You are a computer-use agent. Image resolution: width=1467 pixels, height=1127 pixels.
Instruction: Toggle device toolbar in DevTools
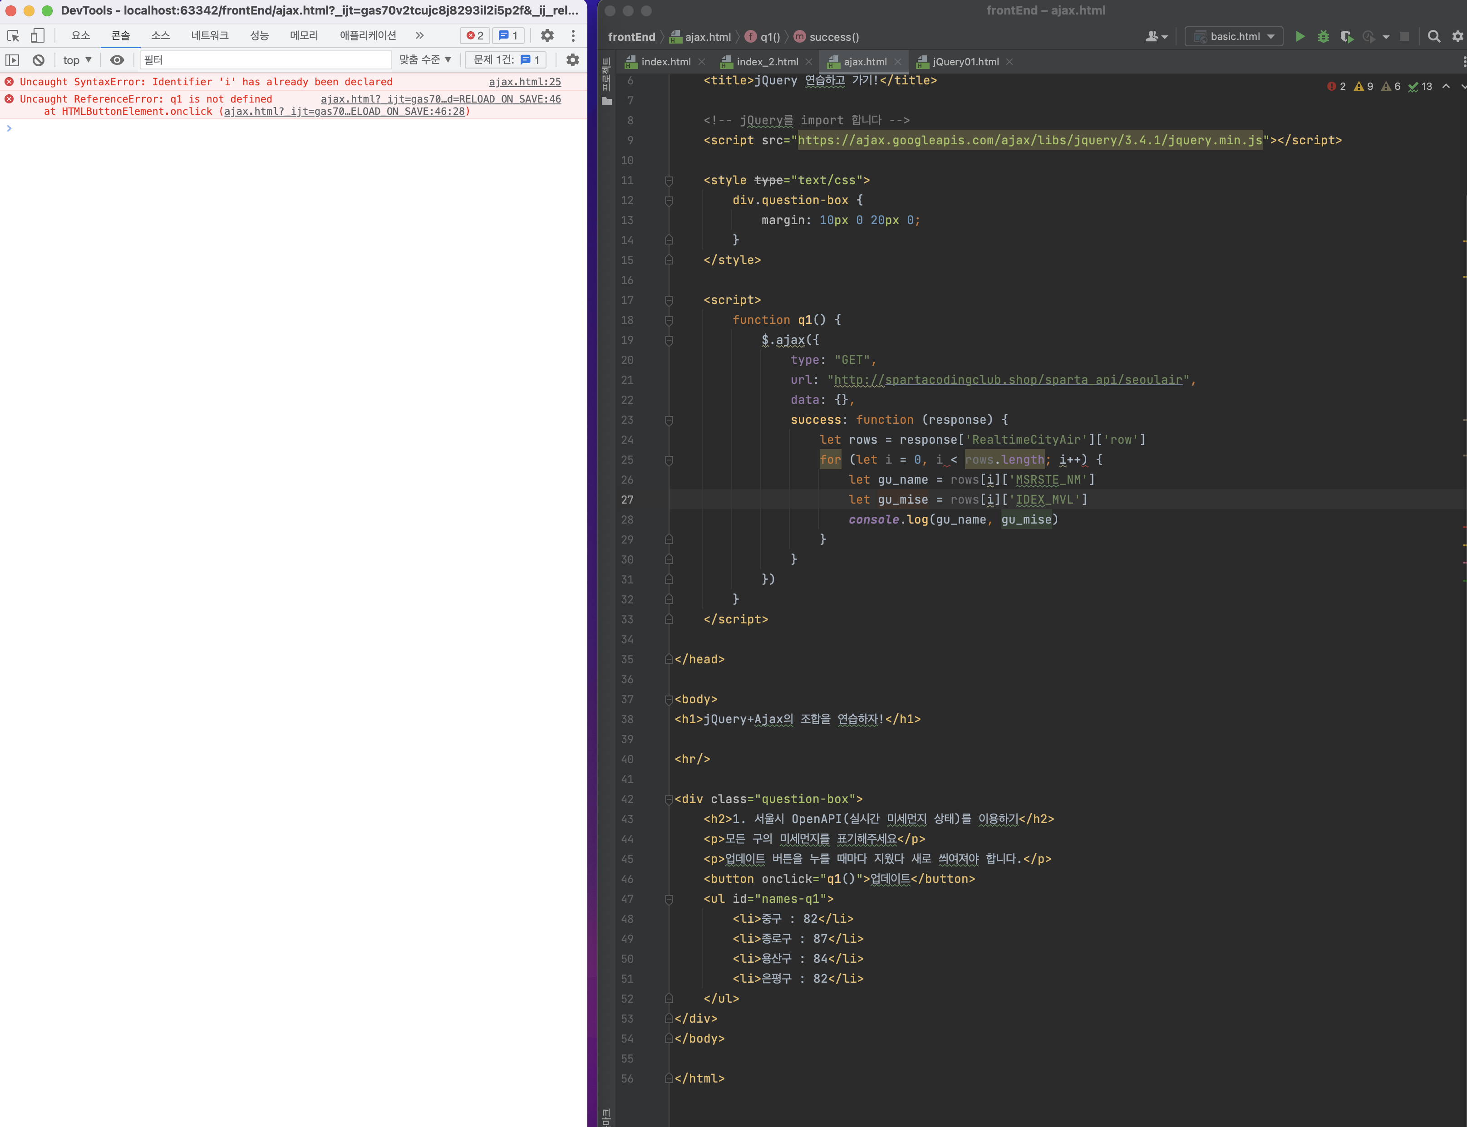pos(38,35)
